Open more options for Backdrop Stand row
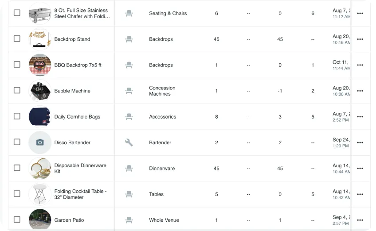 360,39
